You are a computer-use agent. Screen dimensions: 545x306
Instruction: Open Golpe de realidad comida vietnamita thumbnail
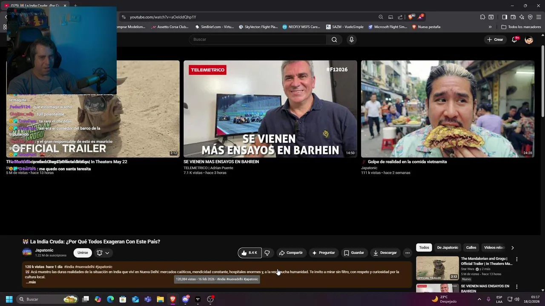[447, 109]
